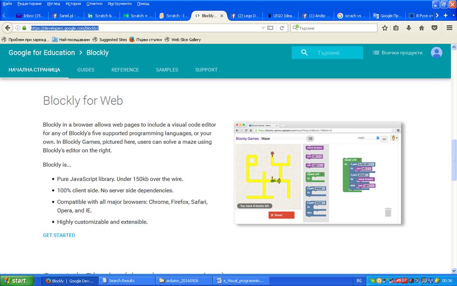Bookmark this page via the star icon
The width and height of the screenshot is (457, 286).
[385, 27]
